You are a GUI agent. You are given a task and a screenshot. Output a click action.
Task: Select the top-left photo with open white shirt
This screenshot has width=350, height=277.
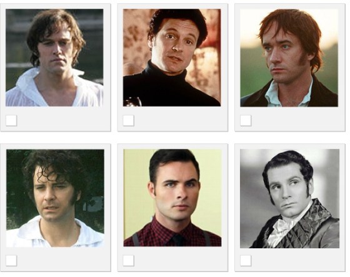click(x=54, y=57)
